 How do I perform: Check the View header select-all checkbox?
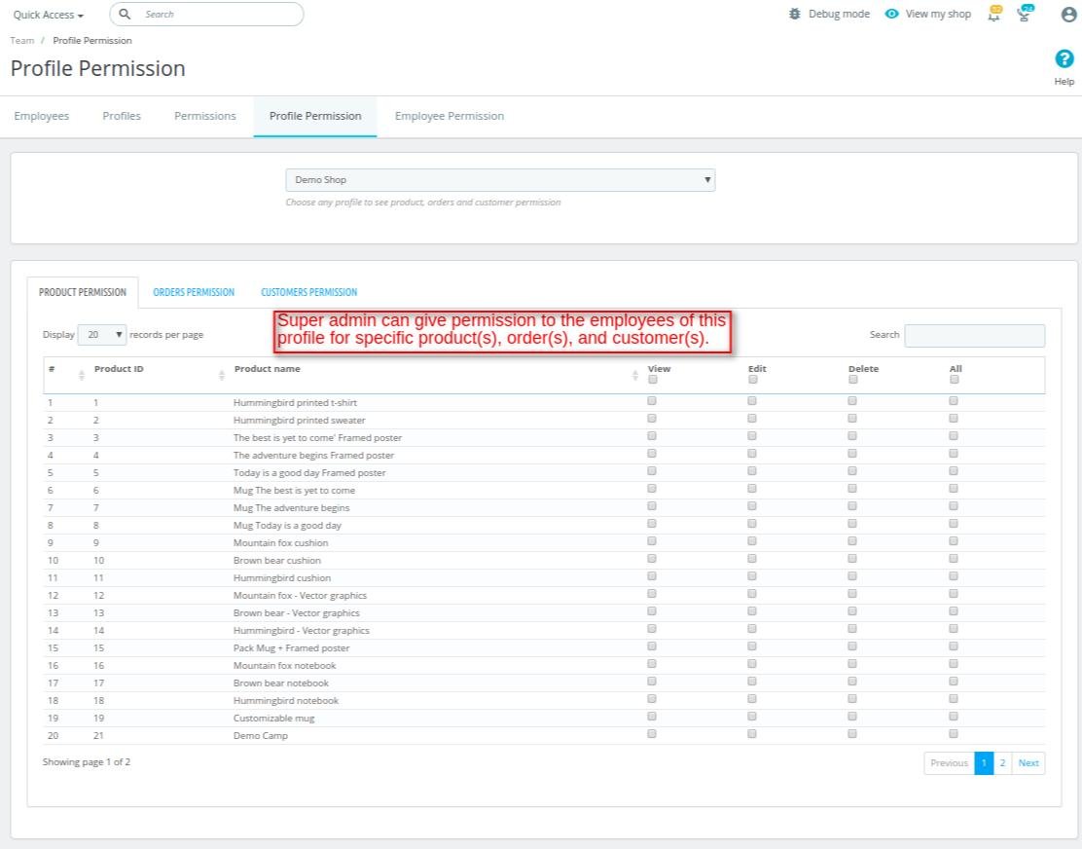pyautogui.click(x=653, y=380)
